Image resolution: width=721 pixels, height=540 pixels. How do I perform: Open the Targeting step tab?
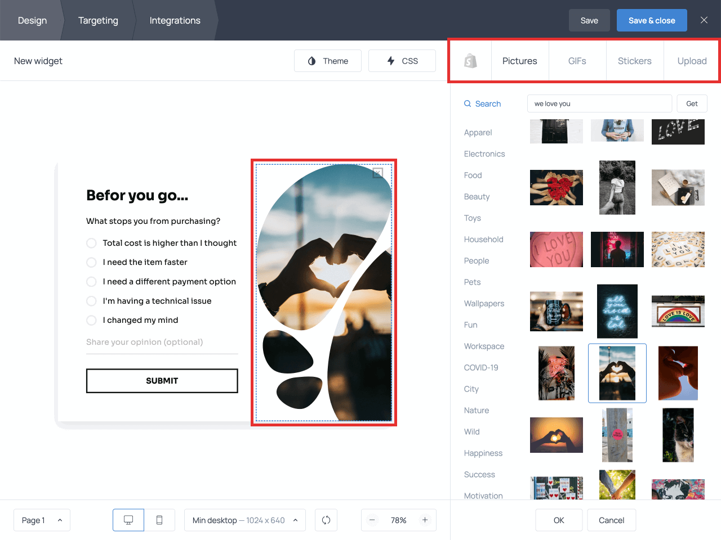click(98, 20)
